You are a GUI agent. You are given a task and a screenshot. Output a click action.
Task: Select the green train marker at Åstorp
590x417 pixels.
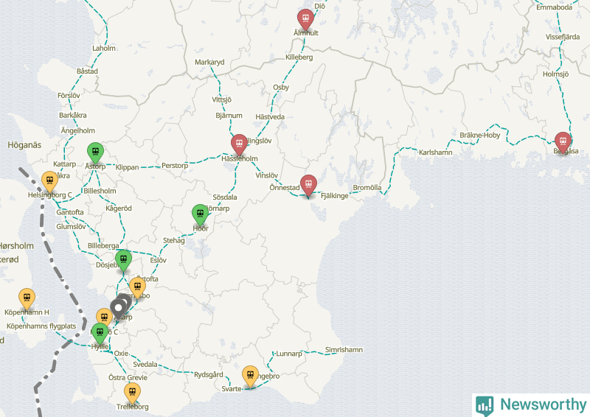(96, 153)
